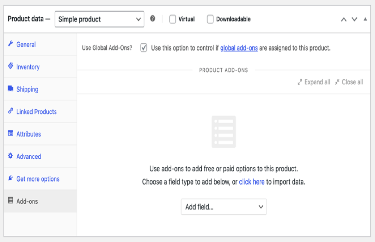The image size is (375, 242).
Task: Click the help question mark icon
Action: pos(153,19)
